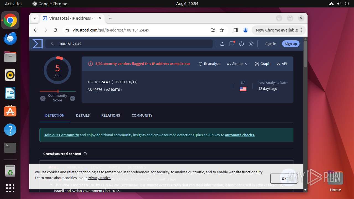
Task: Click the browser back arrow
Action: tap(35, 30)
